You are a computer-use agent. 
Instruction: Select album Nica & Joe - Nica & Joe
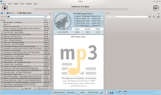25,26
